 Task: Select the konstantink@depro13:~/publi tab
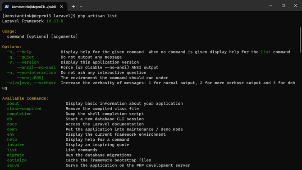coord(35,7)
